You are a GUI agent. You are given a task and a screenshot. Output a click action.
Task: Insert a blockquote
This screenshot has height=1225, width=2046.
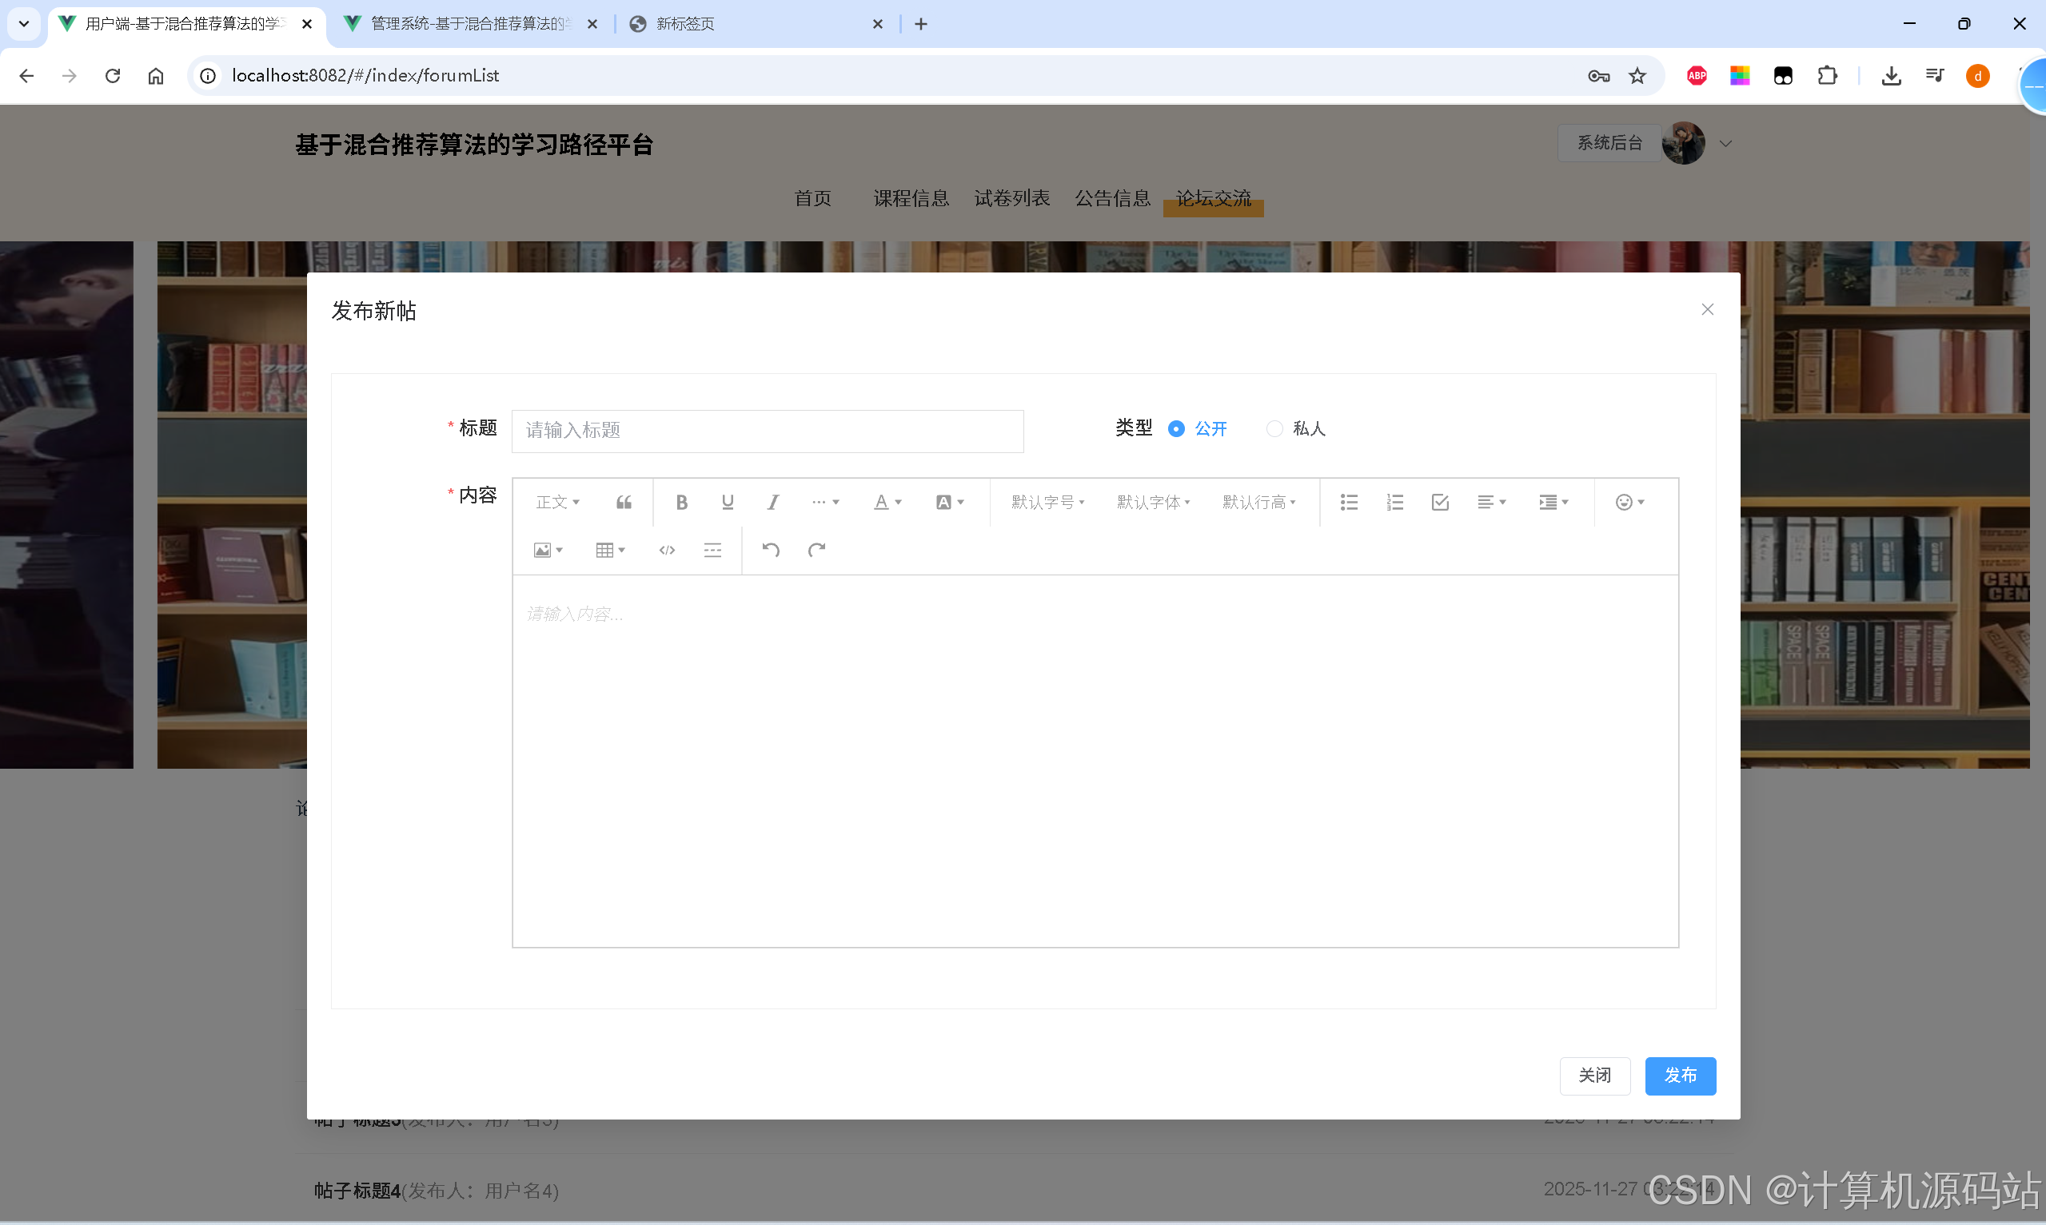point(623,502)
